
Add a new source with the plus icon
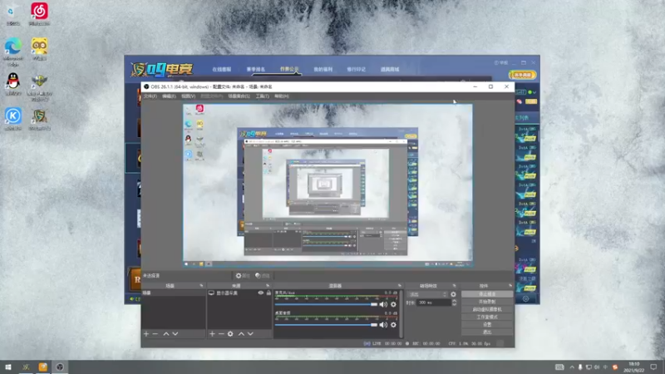tap(212, 334)
